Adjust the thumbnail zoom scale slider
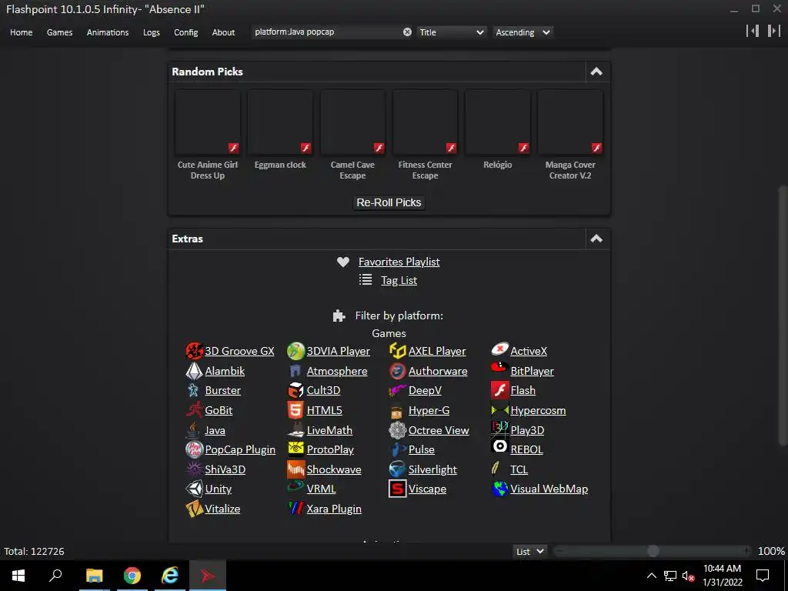 coord(653,551)
